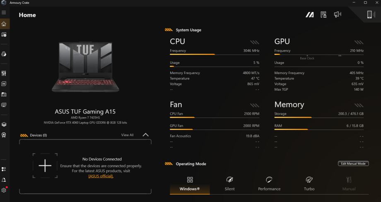Click the AMD Ryzen 7 7435HS text
The width and height of the screenshot is (381, 202).
(85, 118)
